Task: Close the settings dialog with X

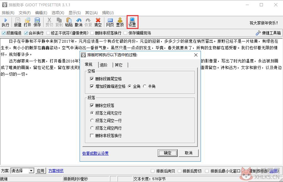Action: click(x=196, y=55)
